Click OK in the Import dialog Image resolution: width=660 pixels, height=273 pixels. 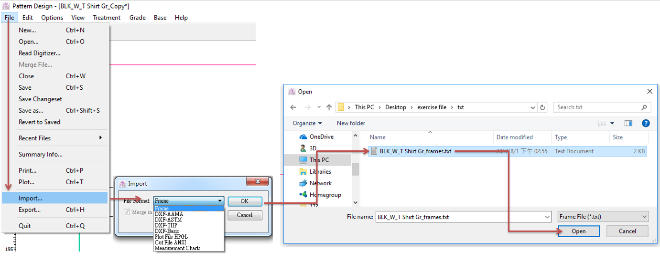coord(244,201)
